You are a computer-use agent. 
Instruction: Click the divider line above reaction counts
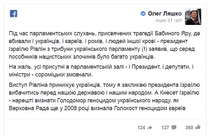coord(105,119)
